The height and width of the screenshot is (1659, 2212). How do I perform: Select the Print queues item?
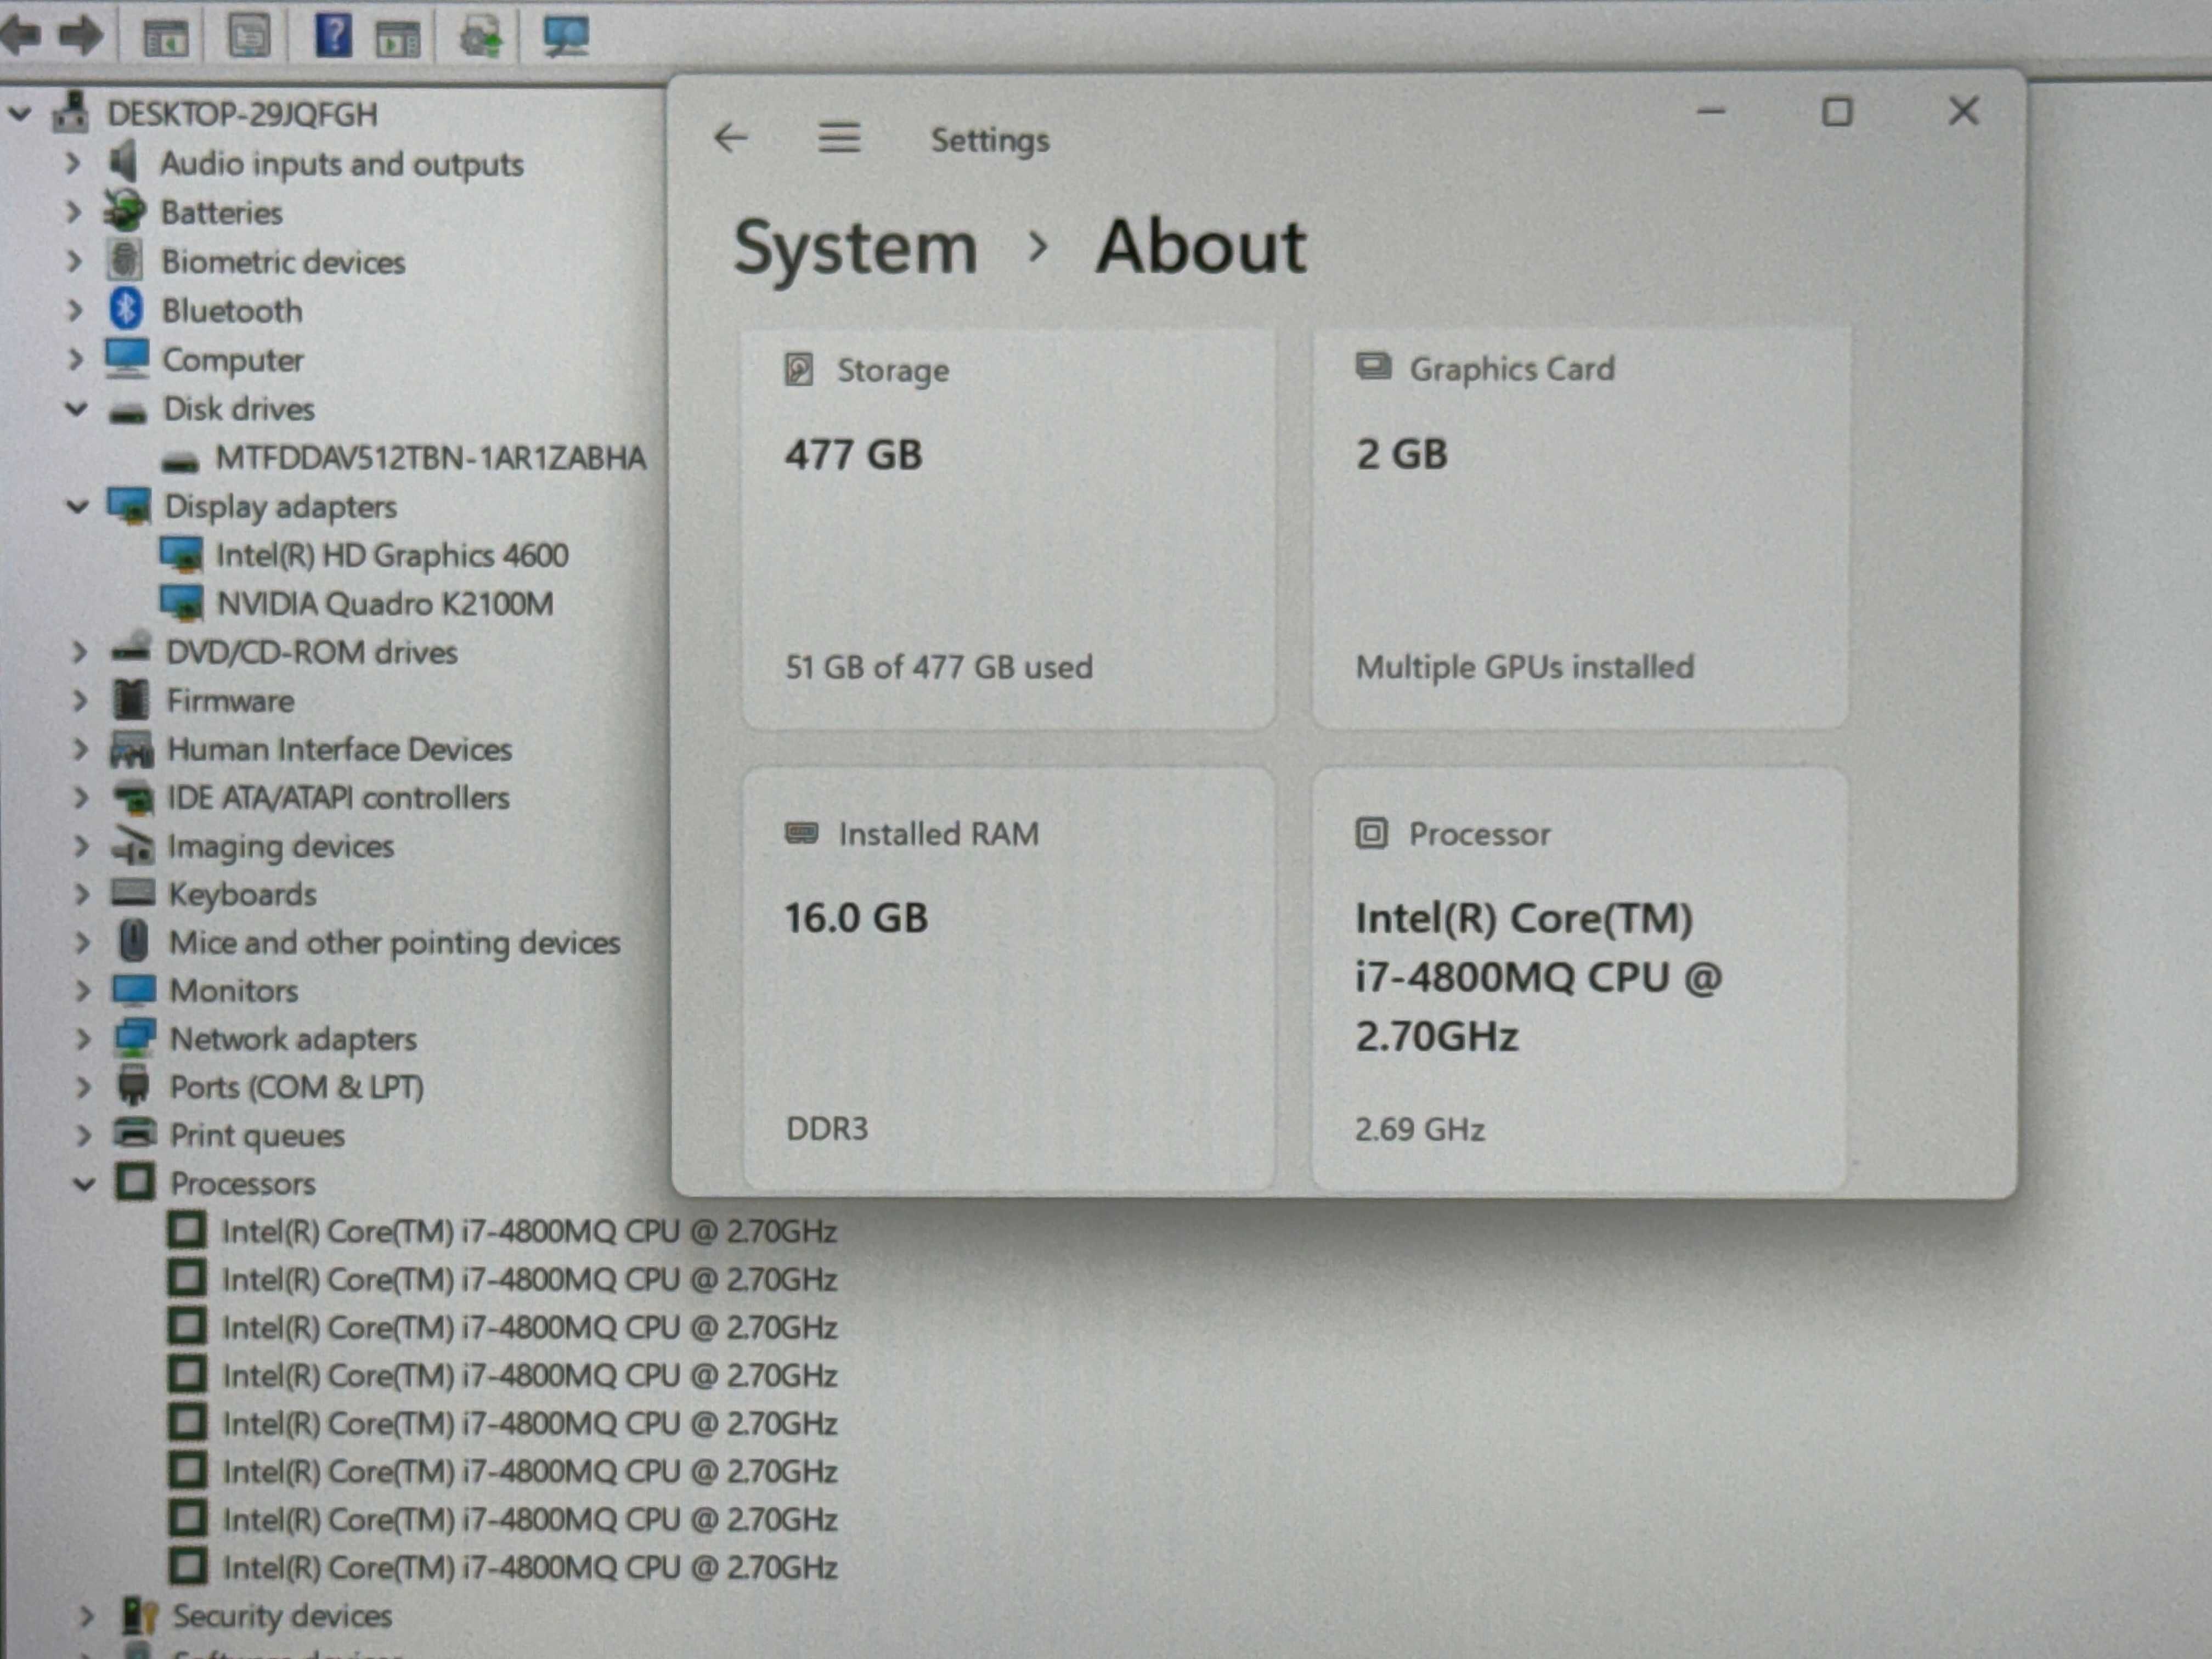(x=257, y=1135)
